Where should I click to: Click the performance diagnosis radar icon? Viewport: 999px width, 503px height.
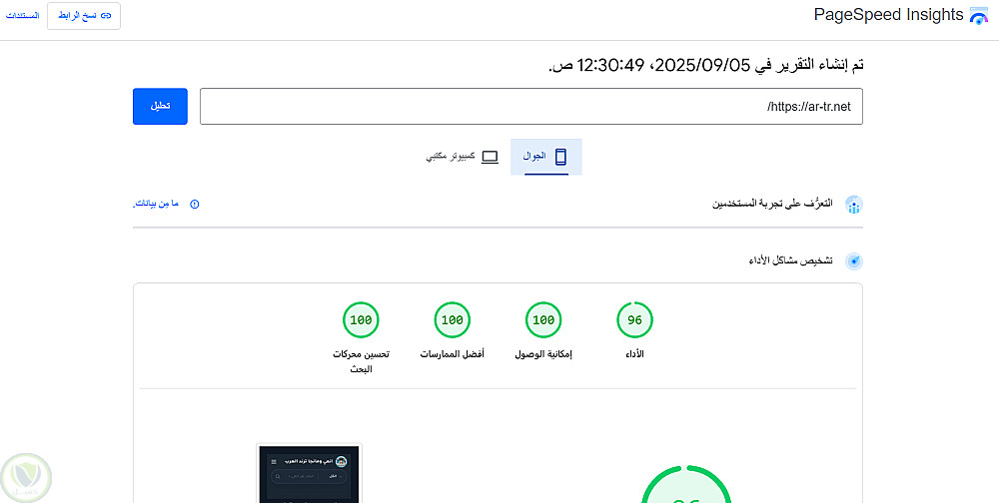pyautogui.click(x=854, y=261)
